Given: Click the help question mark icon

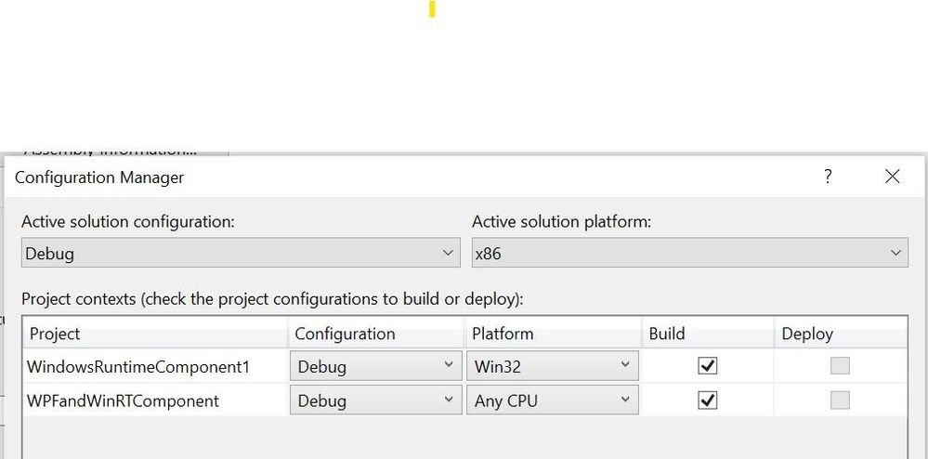Looking at the screenshot, I should click(x=828, y=177).
